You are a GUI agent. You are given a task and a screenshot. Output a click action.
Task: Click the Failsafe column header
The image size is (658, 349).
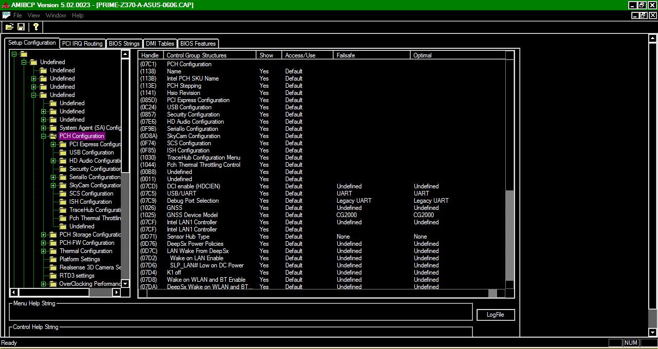pyautogui.click(x=372, y=55)
